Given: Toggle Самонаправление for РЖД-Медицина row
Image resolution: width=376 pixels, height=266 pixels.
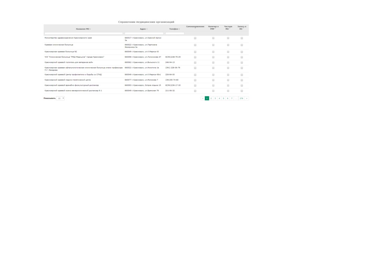Looking at the screenshot, I should pos(195,57).
